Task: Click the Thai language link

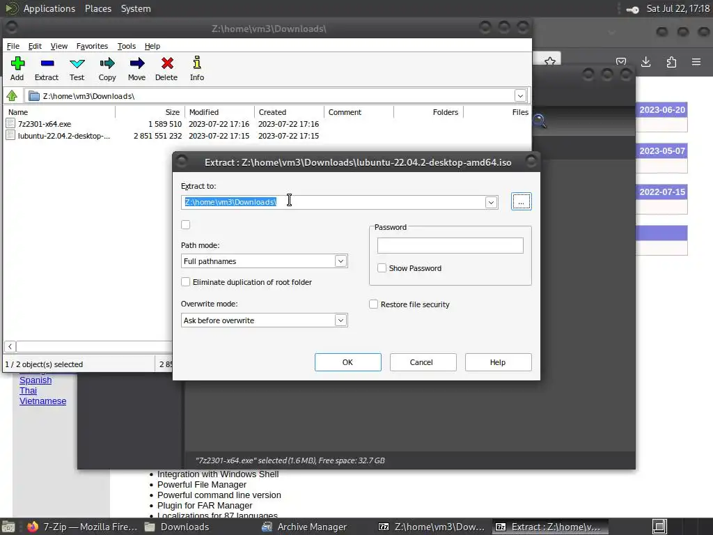Action: click(28, 390)
